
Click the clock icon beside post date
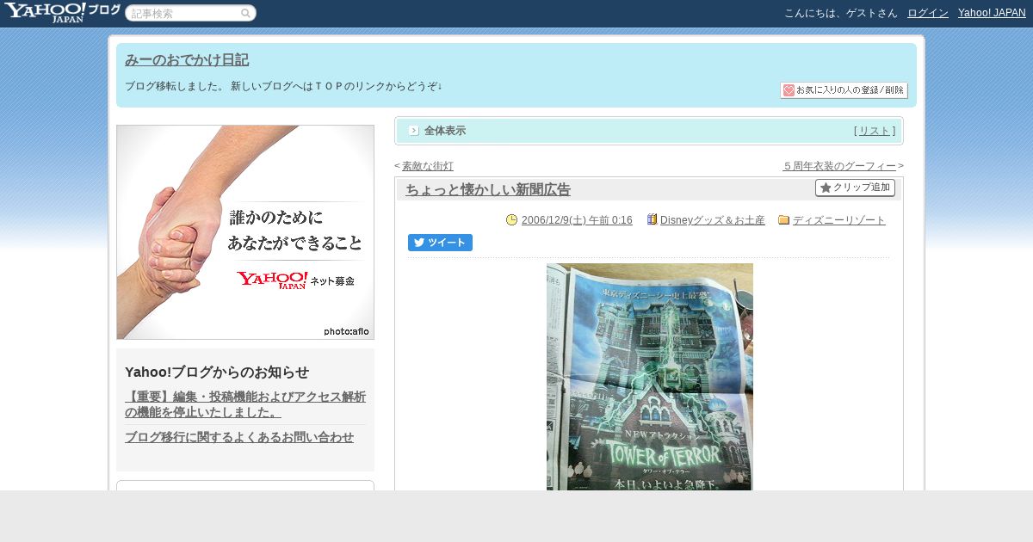point(511,220)
